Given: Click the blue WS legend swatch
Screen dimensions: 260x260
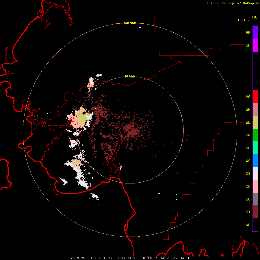Looking at the screenshot, I should click(255, 161).
